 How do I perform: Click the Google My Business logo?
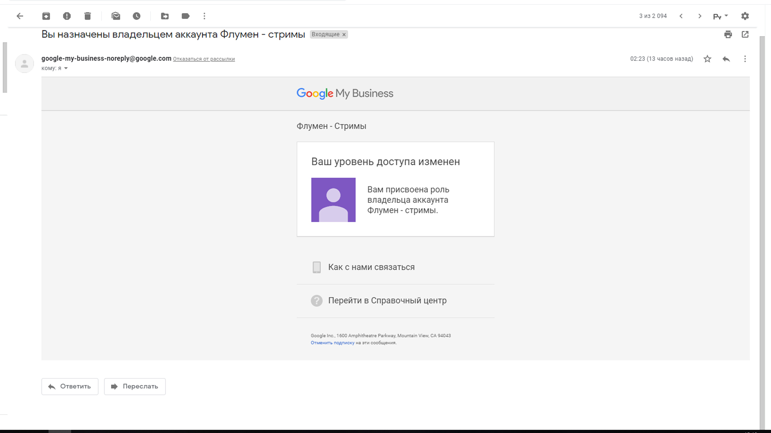(x=345, y=93)
